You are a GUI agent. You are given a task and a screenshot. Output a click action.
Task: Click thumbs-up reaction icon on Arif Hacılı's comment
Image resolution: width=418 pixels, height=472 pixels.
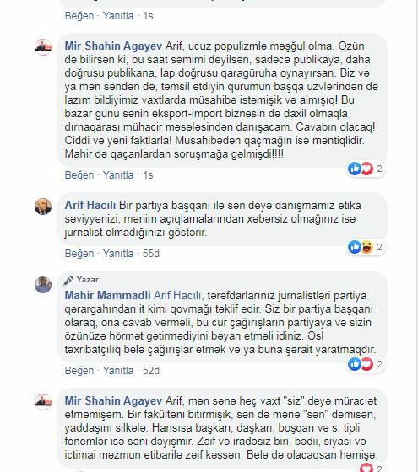[355, 247]
